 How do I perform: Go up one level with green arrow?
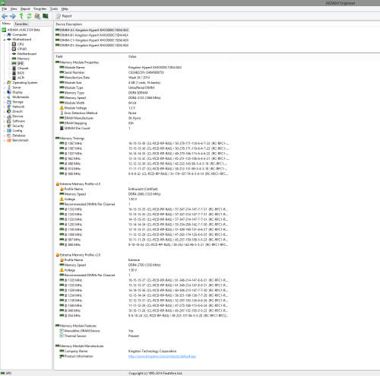(21, 16)
